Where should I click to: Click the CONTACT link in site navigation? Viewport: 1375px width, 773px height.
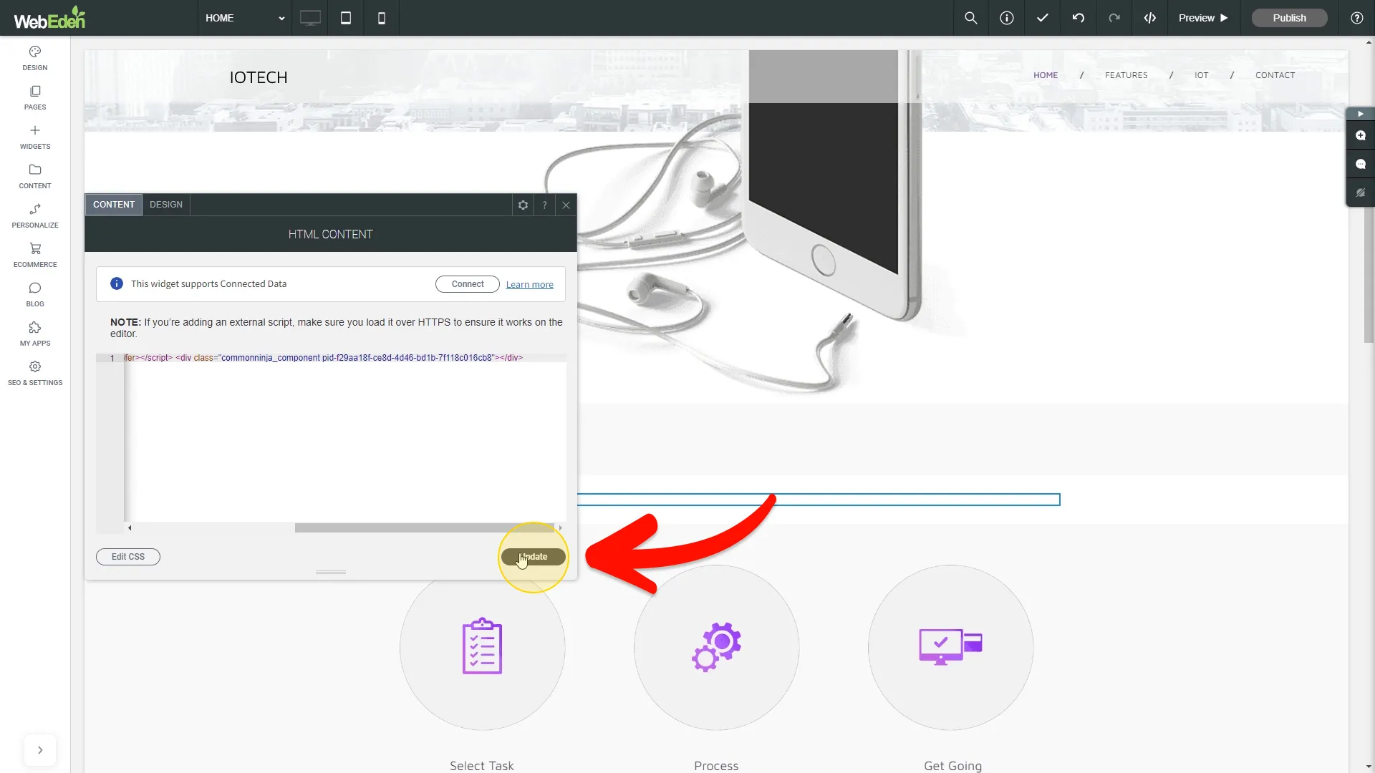click(x=1275, y=75)
